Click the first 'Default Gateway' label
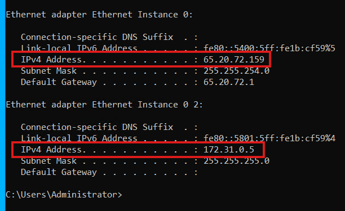This screenshot has height=211, width=345. tap(59, 82)
